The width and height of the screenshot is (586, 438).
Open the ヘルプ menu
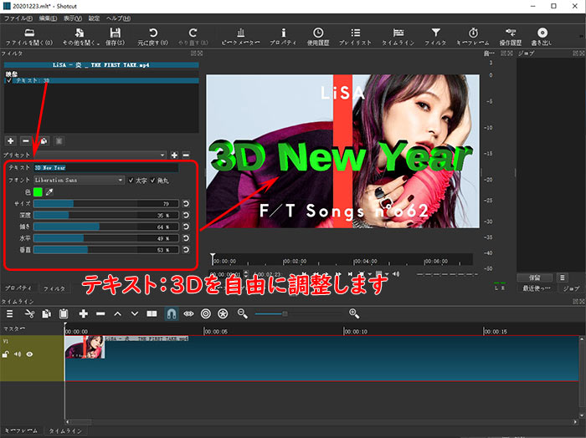point(119,18)
